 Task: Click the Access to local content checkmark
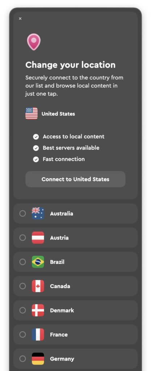36,137
